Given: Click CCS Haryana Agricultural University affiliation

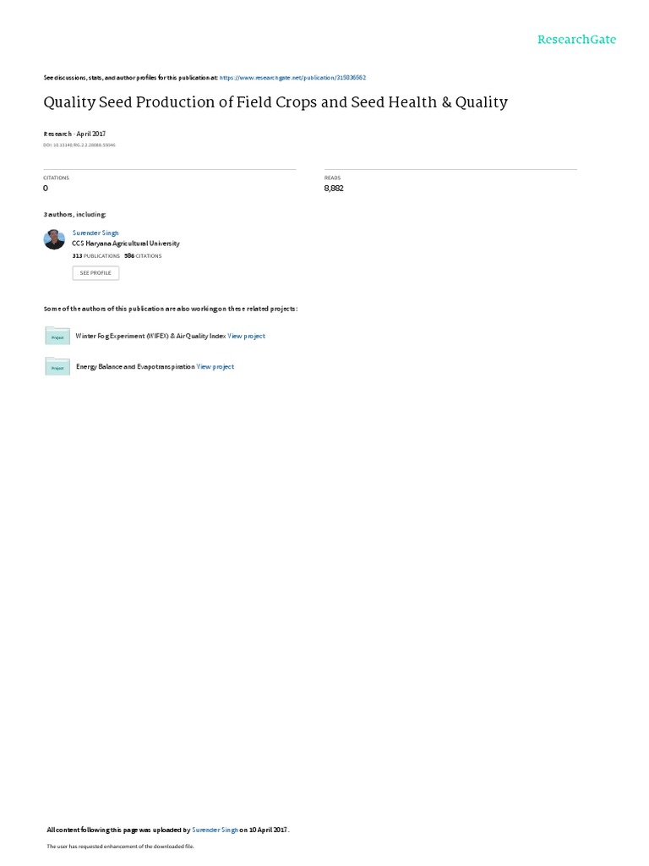Looking at the screenshot, I should coord(126,243).
